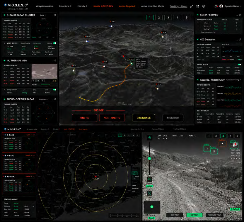This screenshot has height=222, width=244.
Task: Expand the Hostile dropdown in X-BAND card
Action: pyautogui.click(x=29, y=156)
